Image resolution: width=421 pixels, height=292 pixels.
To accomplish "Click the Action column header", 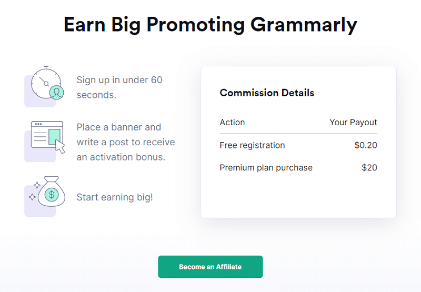I will [232, 123].
